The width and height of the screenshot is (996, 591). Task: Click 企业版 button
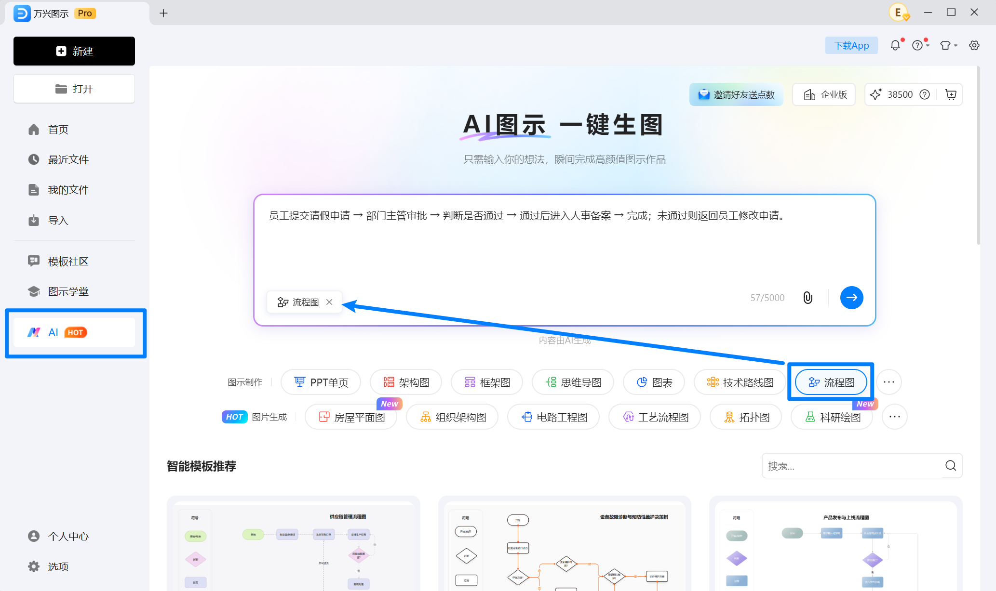[x=824, y=94]
